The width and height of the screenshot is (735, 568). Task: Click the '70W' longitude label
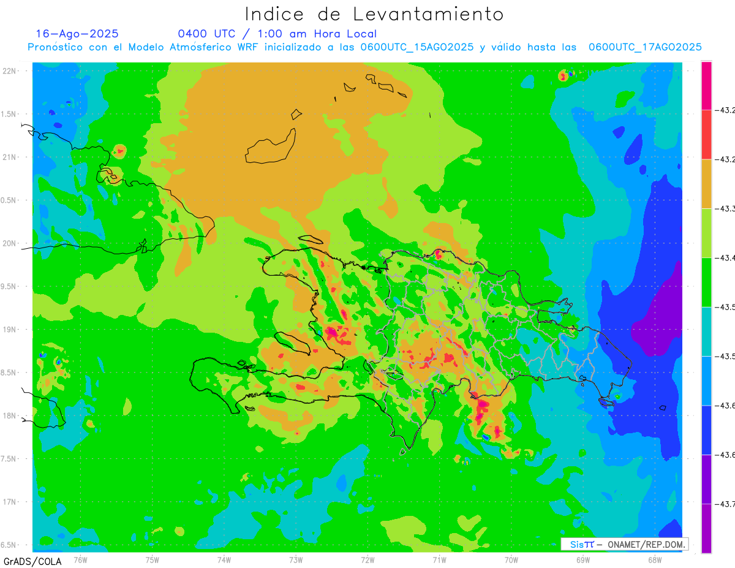[x=511, y=559]
